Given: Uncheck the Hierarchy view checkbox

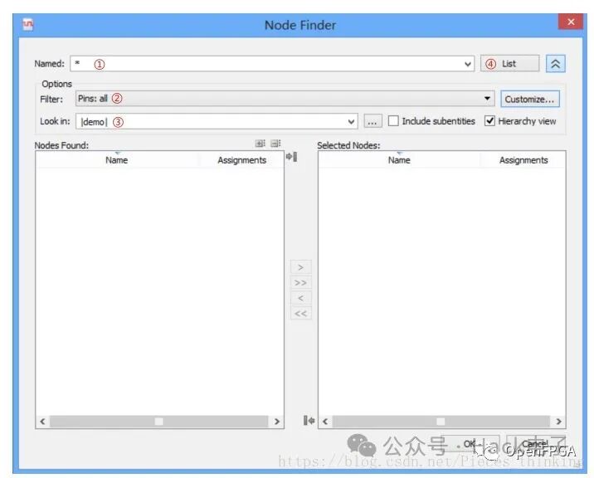Looking at the screenshot, I should pyautogui.click(x=490, y=121).
